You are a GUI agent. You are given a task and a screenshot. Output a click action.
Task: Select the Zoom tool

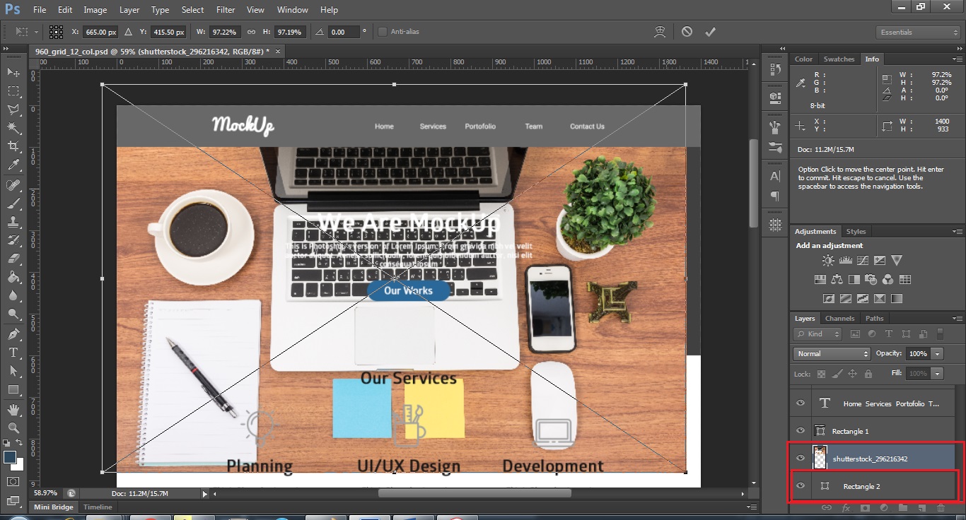point(13,427)
